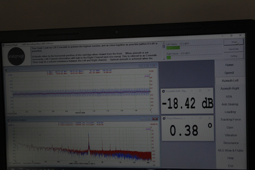The image size is (255, 170).
Task: Click the analogmagik round logo
Action: (x=16, y=56)
